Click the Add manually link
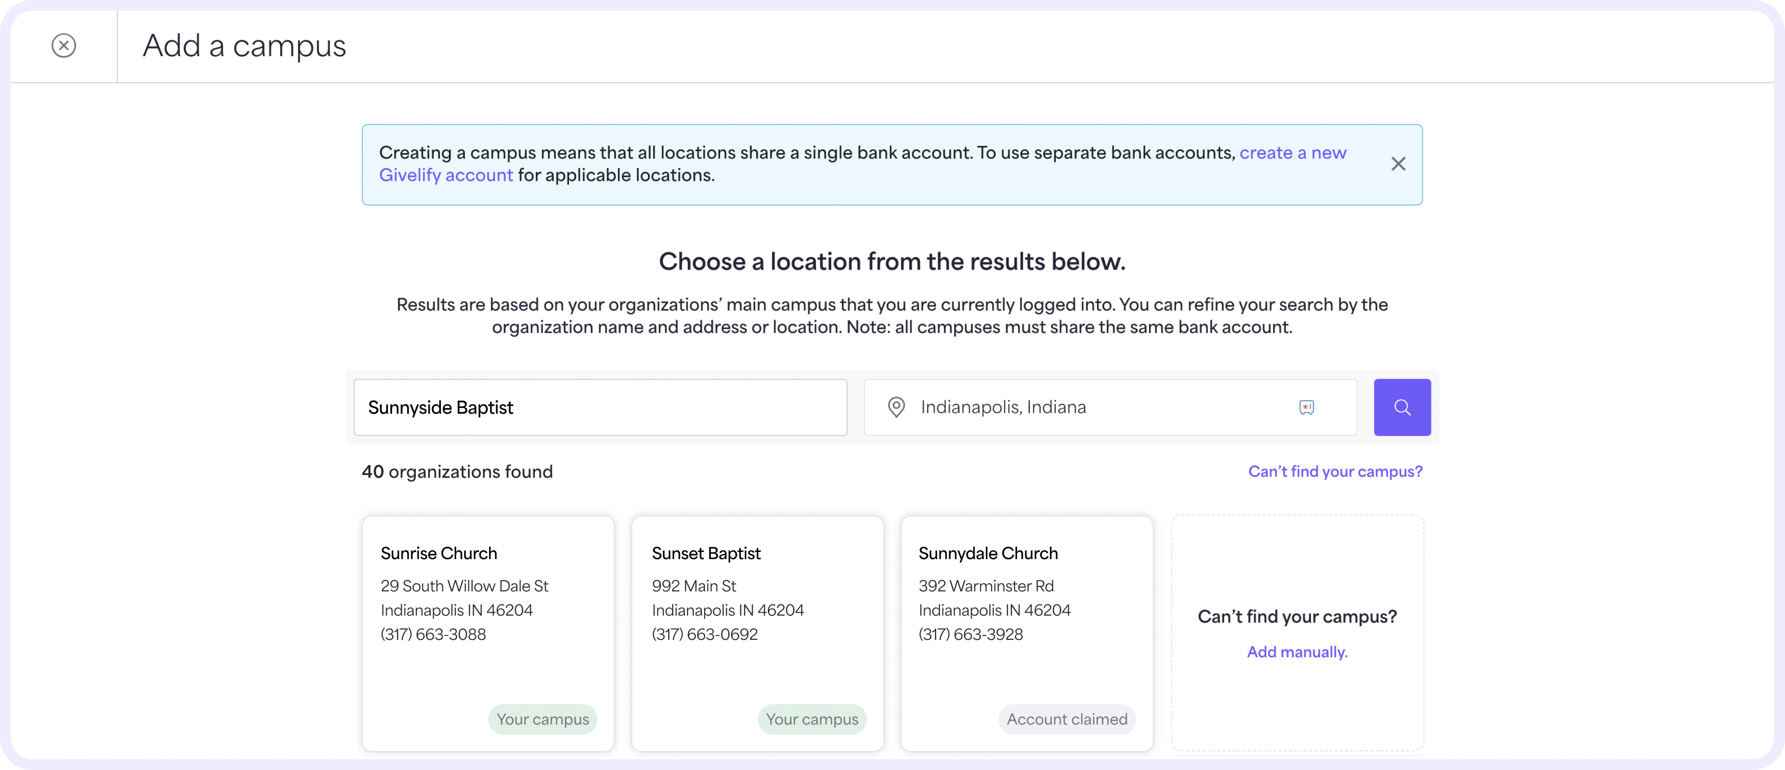 coord(1296,652)
